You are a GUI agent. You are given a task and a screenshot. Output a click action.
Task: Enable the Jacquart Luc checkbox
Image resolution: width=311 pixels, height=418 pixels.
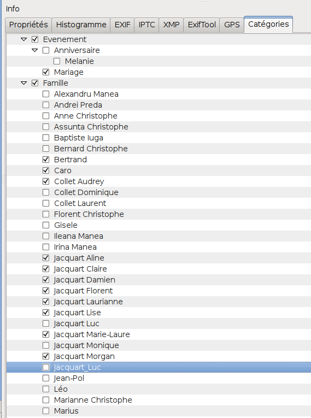coord(46,323)
